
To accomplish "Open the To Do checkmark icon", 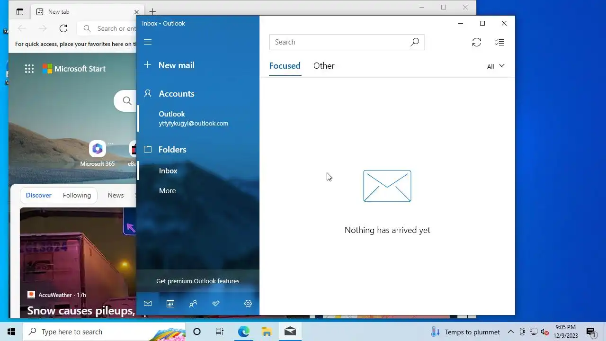I will coord(216,304).
